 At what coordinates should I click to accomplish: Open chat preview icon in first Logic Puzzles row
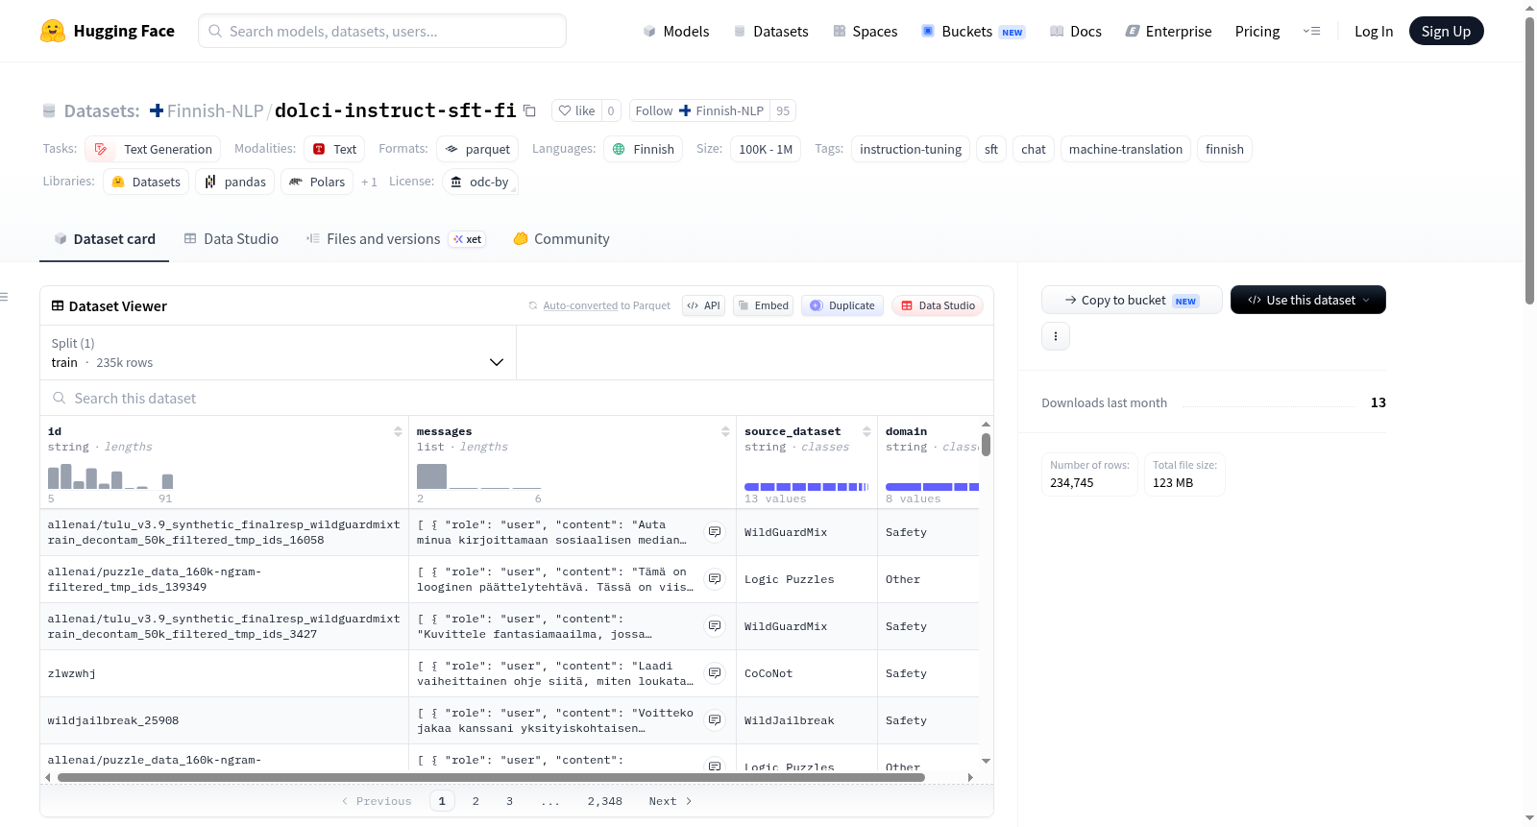[715, 578]
